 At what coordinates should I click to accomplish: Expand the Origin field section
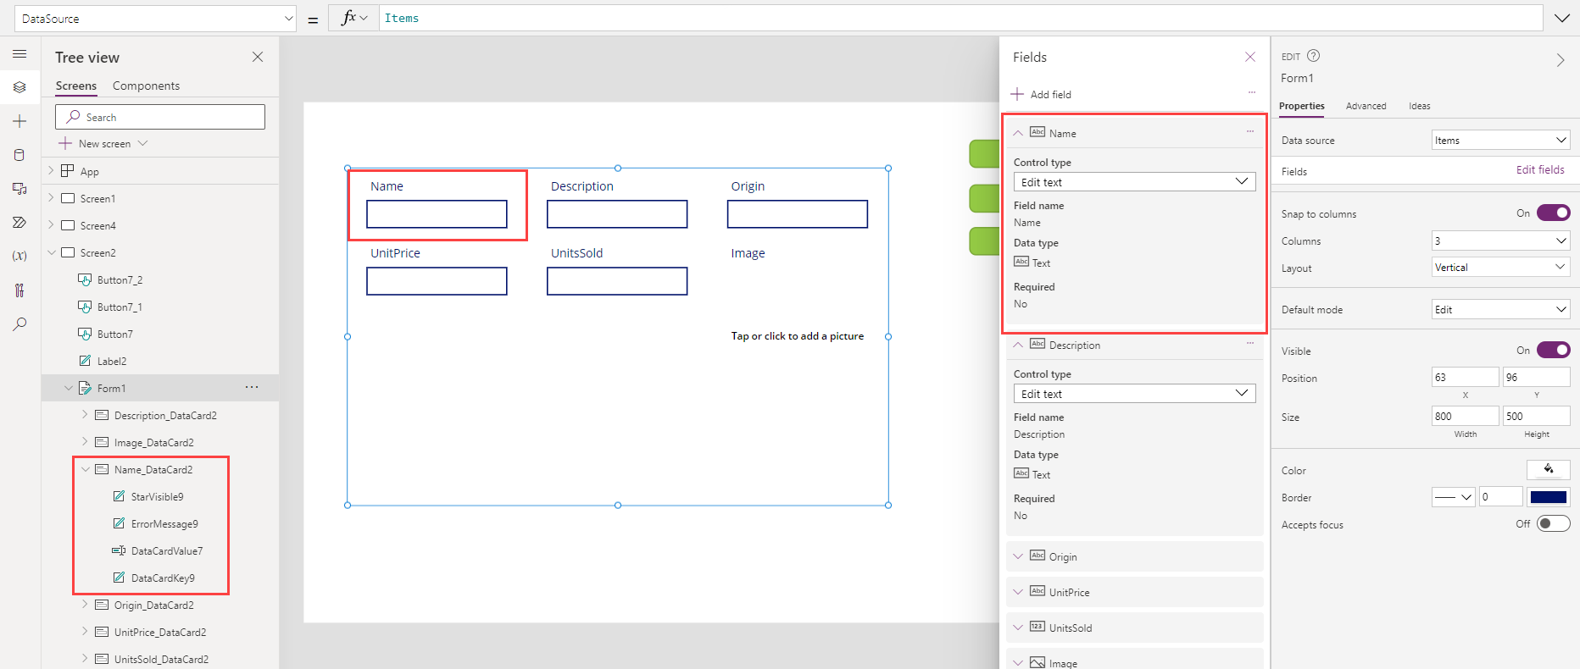(1018, 556)
